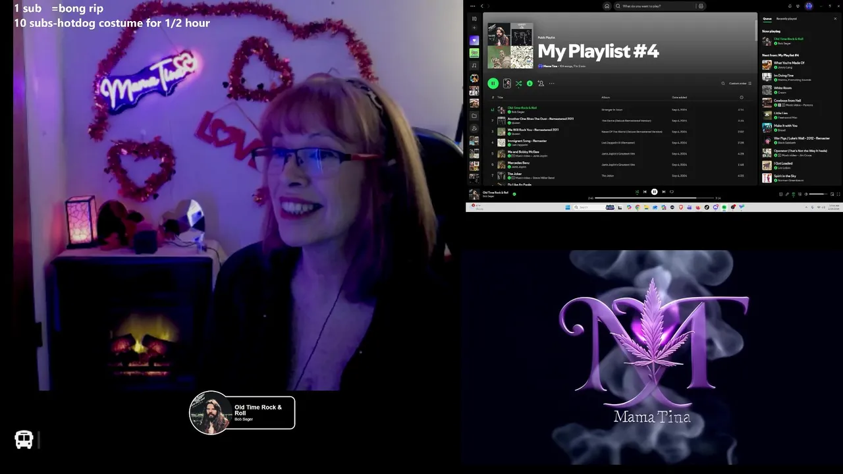Open the My Playlist #4 cover art
Screen dimensions: 843x474
(x=510, y=45)
